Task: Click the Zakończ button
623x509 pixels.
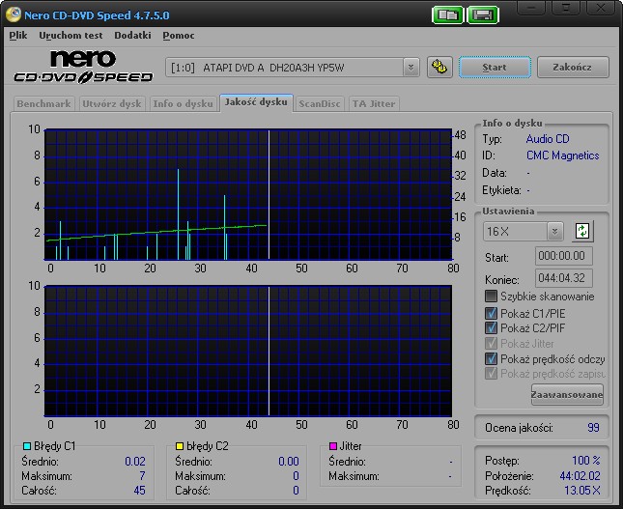Action: tap(573, 68)
